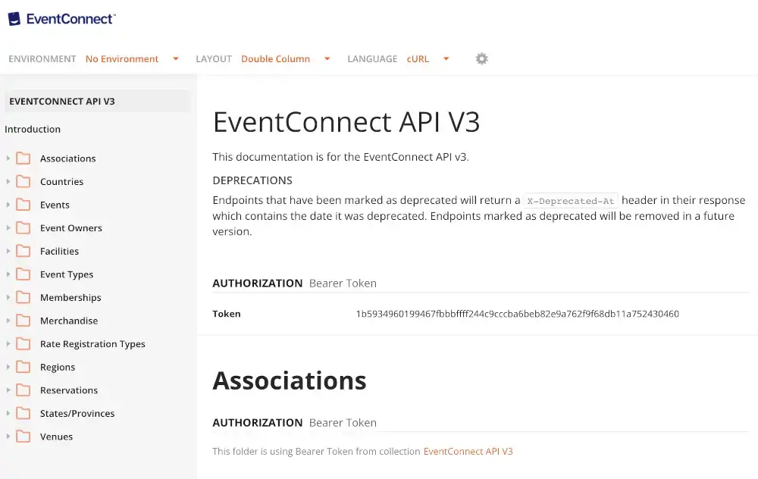Open States/Provinces in the sidebar
Viewport: 758px width, 479px height.
coord(77,414)
